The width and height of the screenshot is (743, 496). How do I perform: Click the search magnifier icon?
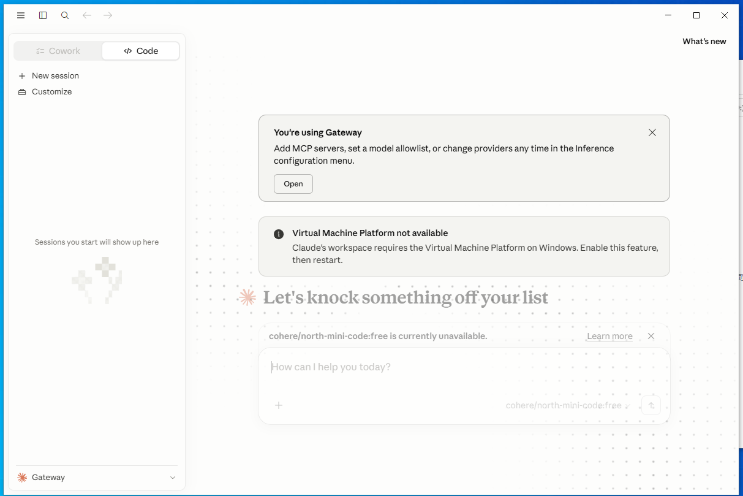tap(65, 15)
